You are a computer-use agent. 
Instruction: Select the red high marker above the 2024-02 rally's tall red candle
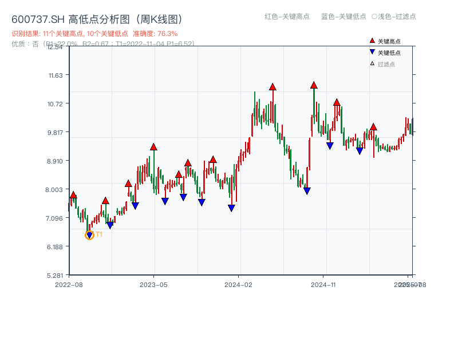click(x=273, y=87)
